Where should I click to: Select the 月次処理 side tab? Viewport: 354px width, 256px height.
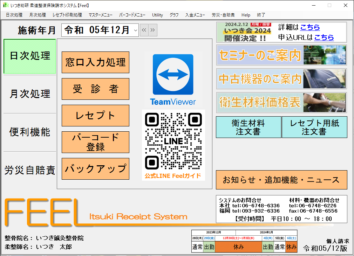point(30,94)
